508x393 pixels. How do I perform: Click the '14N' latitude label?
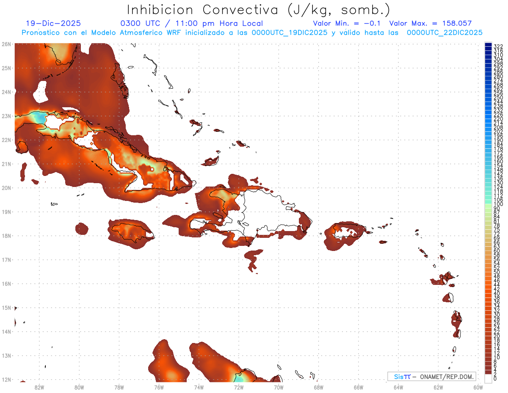[6, 332]
